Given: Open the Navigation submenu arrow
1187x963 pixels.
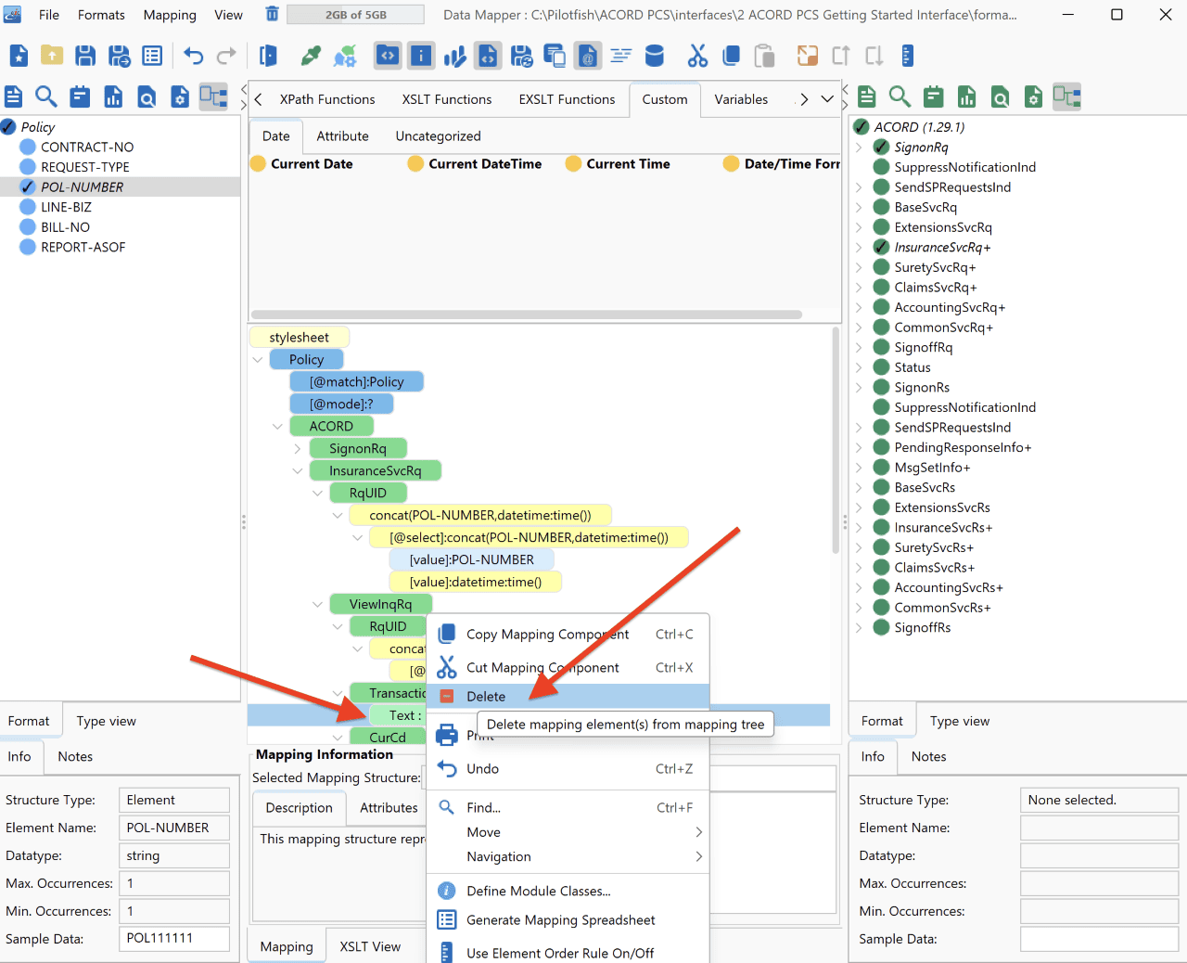Looking at the screenshot, I should (x=699, y=856).
